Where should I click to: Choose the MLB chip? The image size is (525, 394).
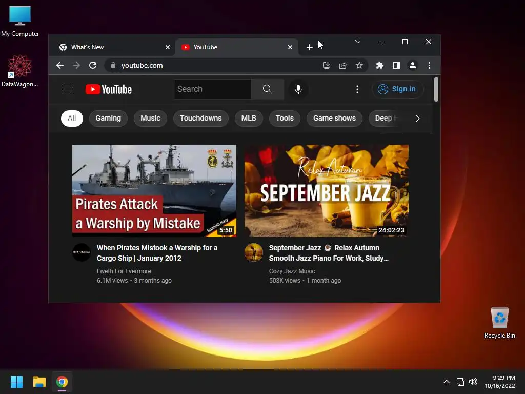pos(249,119)
